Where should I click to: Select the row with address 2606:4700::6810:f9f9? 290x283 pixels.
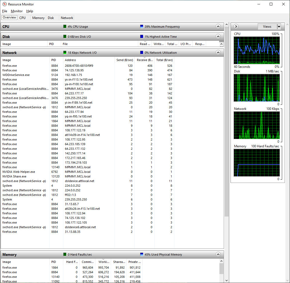click(x=87, y=66)
